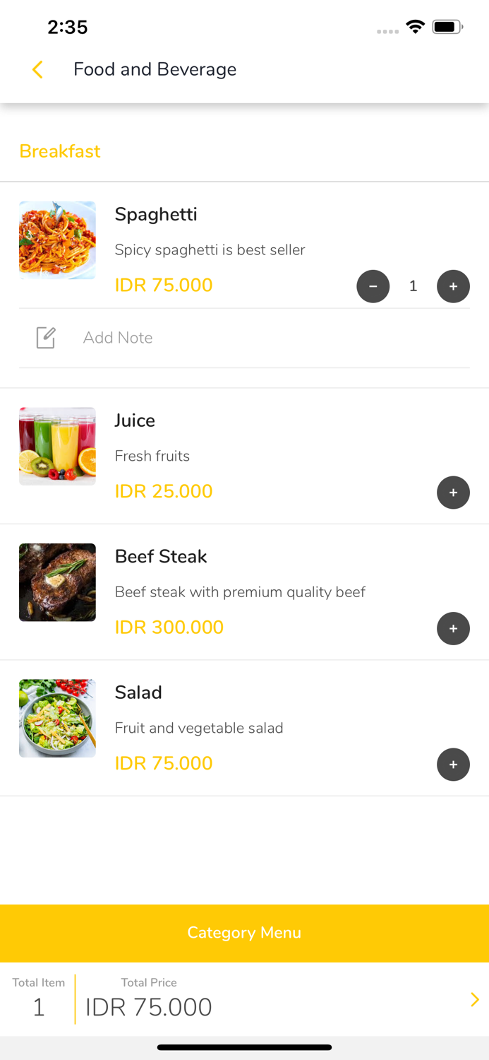Tap the Salad thumbnail image

coord(57,718)
